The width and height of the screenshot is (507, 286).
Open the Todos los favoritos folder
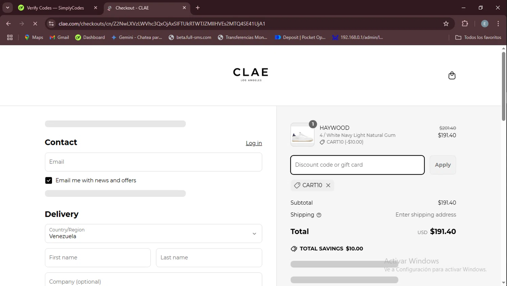tap(478, 37)
